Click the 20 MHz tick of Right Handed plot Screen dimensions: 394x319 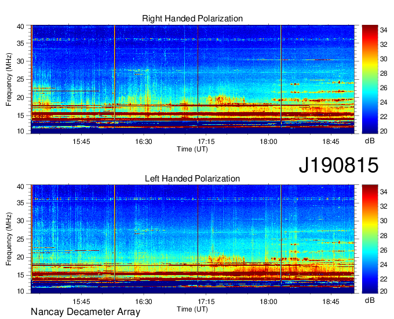point(20,98)
